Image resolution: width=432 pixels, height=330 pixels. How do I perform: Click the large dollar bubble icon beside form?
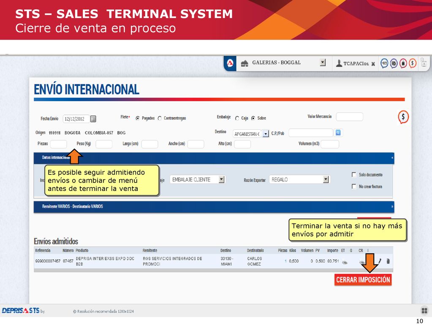pyautogui.click(x=403, y=117)
